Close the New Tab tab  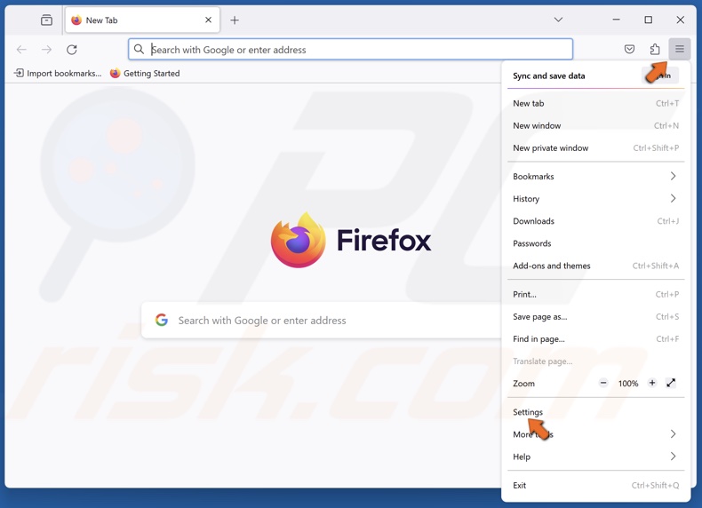tap(208, 20)
